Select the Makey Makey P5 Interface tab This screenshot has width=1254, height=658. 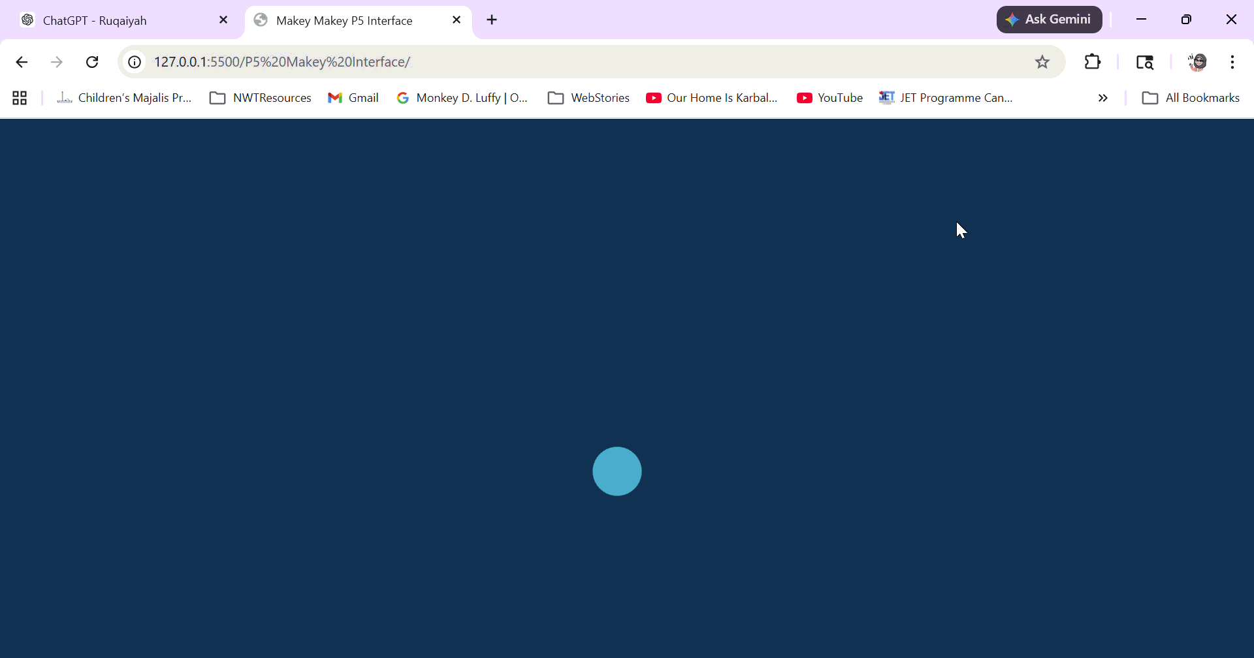point(357,20)
